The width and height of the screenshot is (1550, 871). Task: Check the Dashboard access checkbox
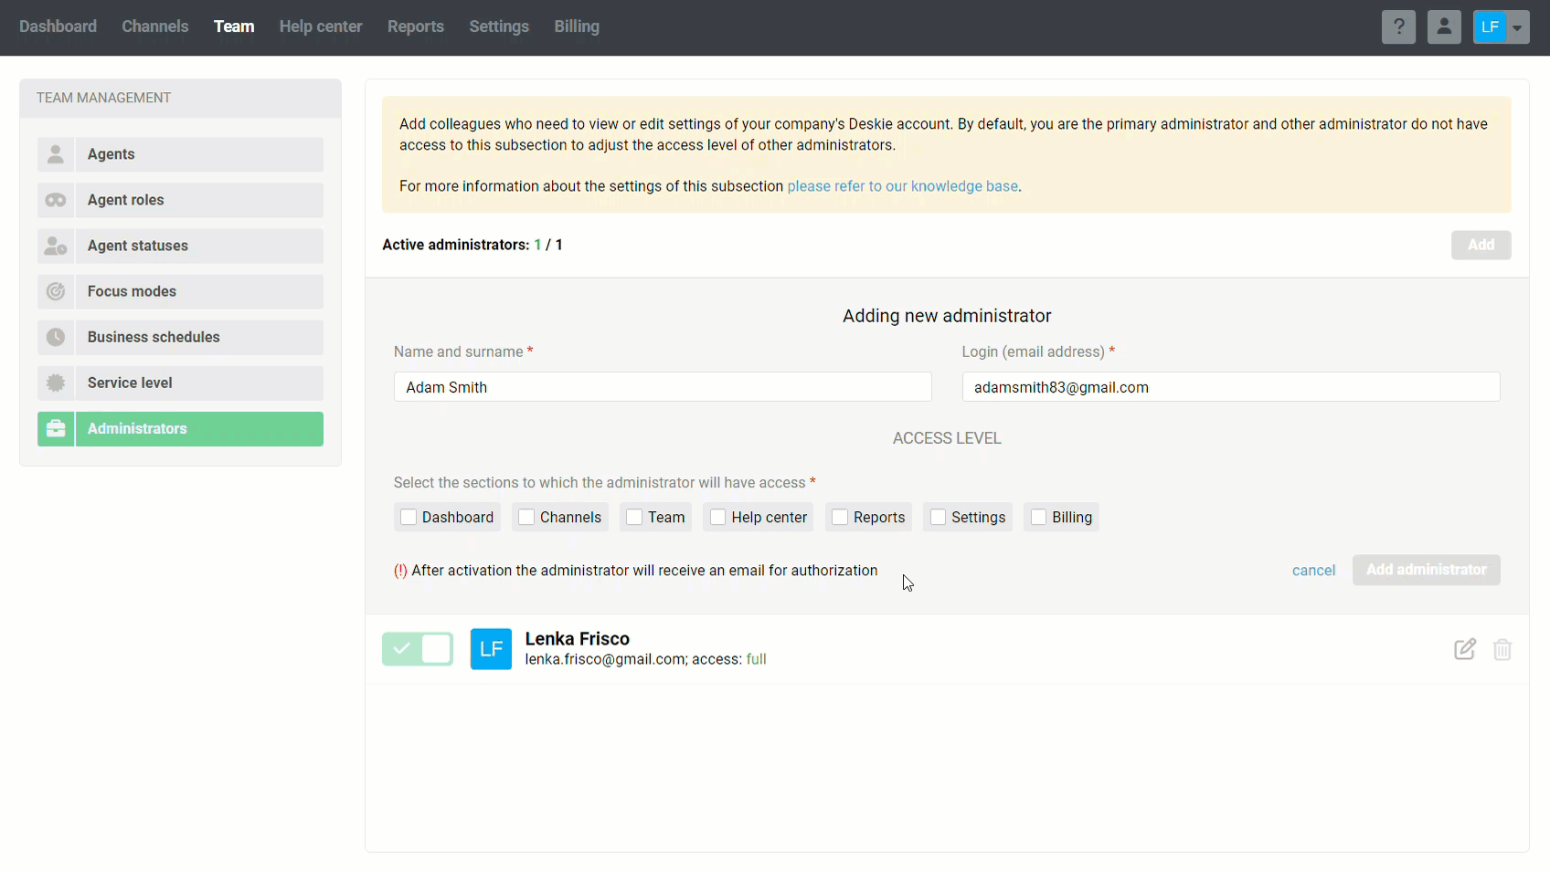[409, 518]
